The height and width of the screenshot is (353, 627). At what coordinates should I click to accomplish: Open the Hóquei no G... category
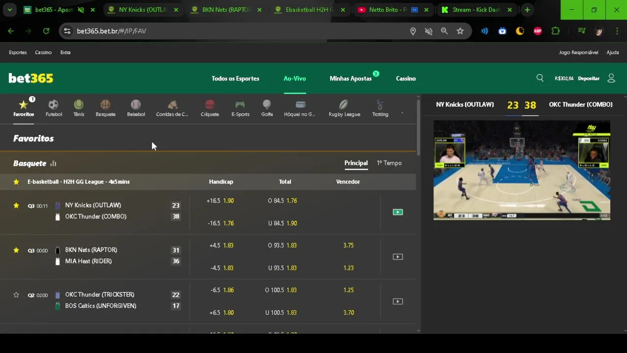300,108
